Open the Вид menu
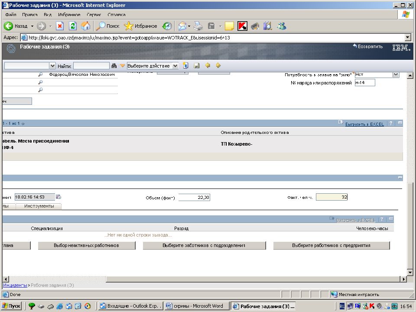This screenshot has width=416, height=312. pyautogui.click(x=48, y=15)
